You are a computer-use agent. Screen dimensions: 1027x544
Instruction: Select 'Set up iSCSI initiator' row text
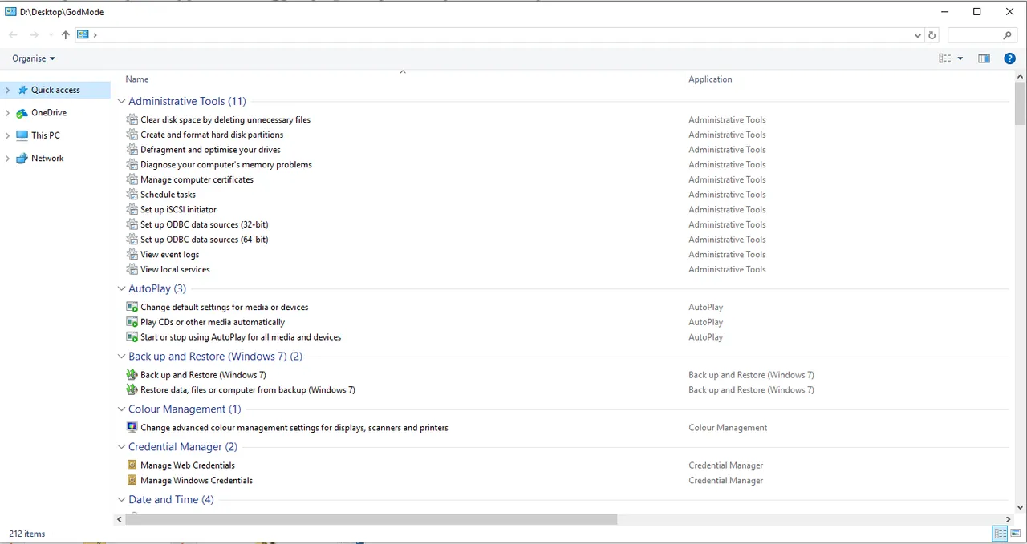[178, 210]
